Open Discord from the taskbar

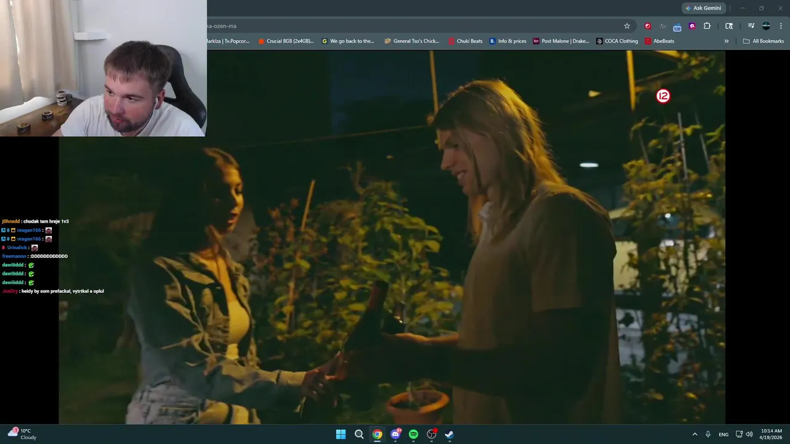[x=396, y=434]
